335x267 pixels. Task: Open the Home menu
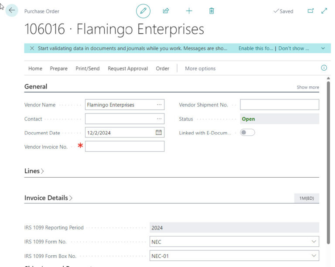(x=35, y=68)
